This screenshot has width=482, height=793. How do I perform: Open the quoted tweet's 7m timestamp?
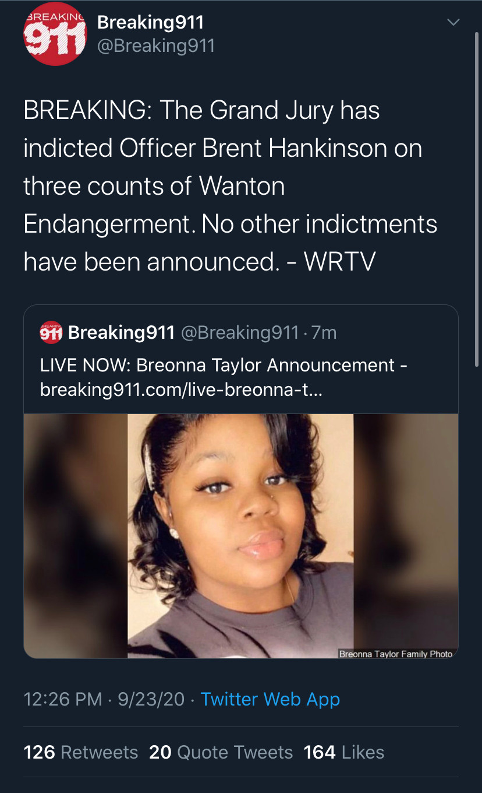[x=324, y=332]
